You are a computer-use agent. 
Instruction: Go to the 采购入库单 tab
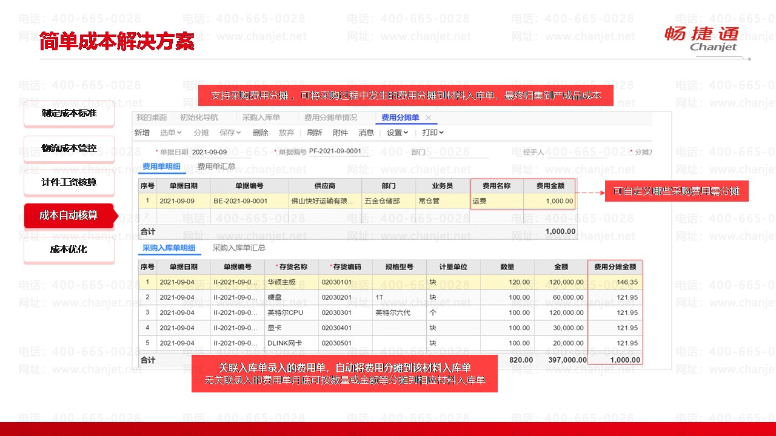pos(261,117)
